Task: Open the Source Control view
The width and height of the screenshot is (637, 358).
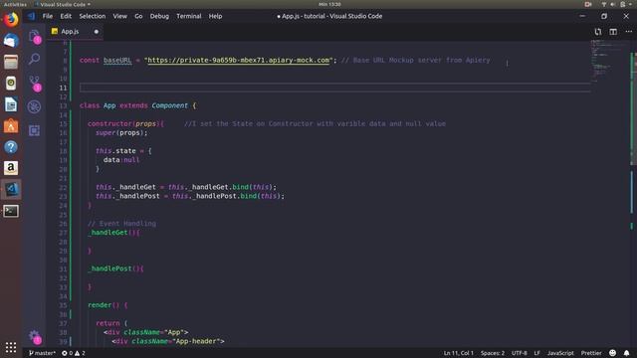Action: [34, 83]
